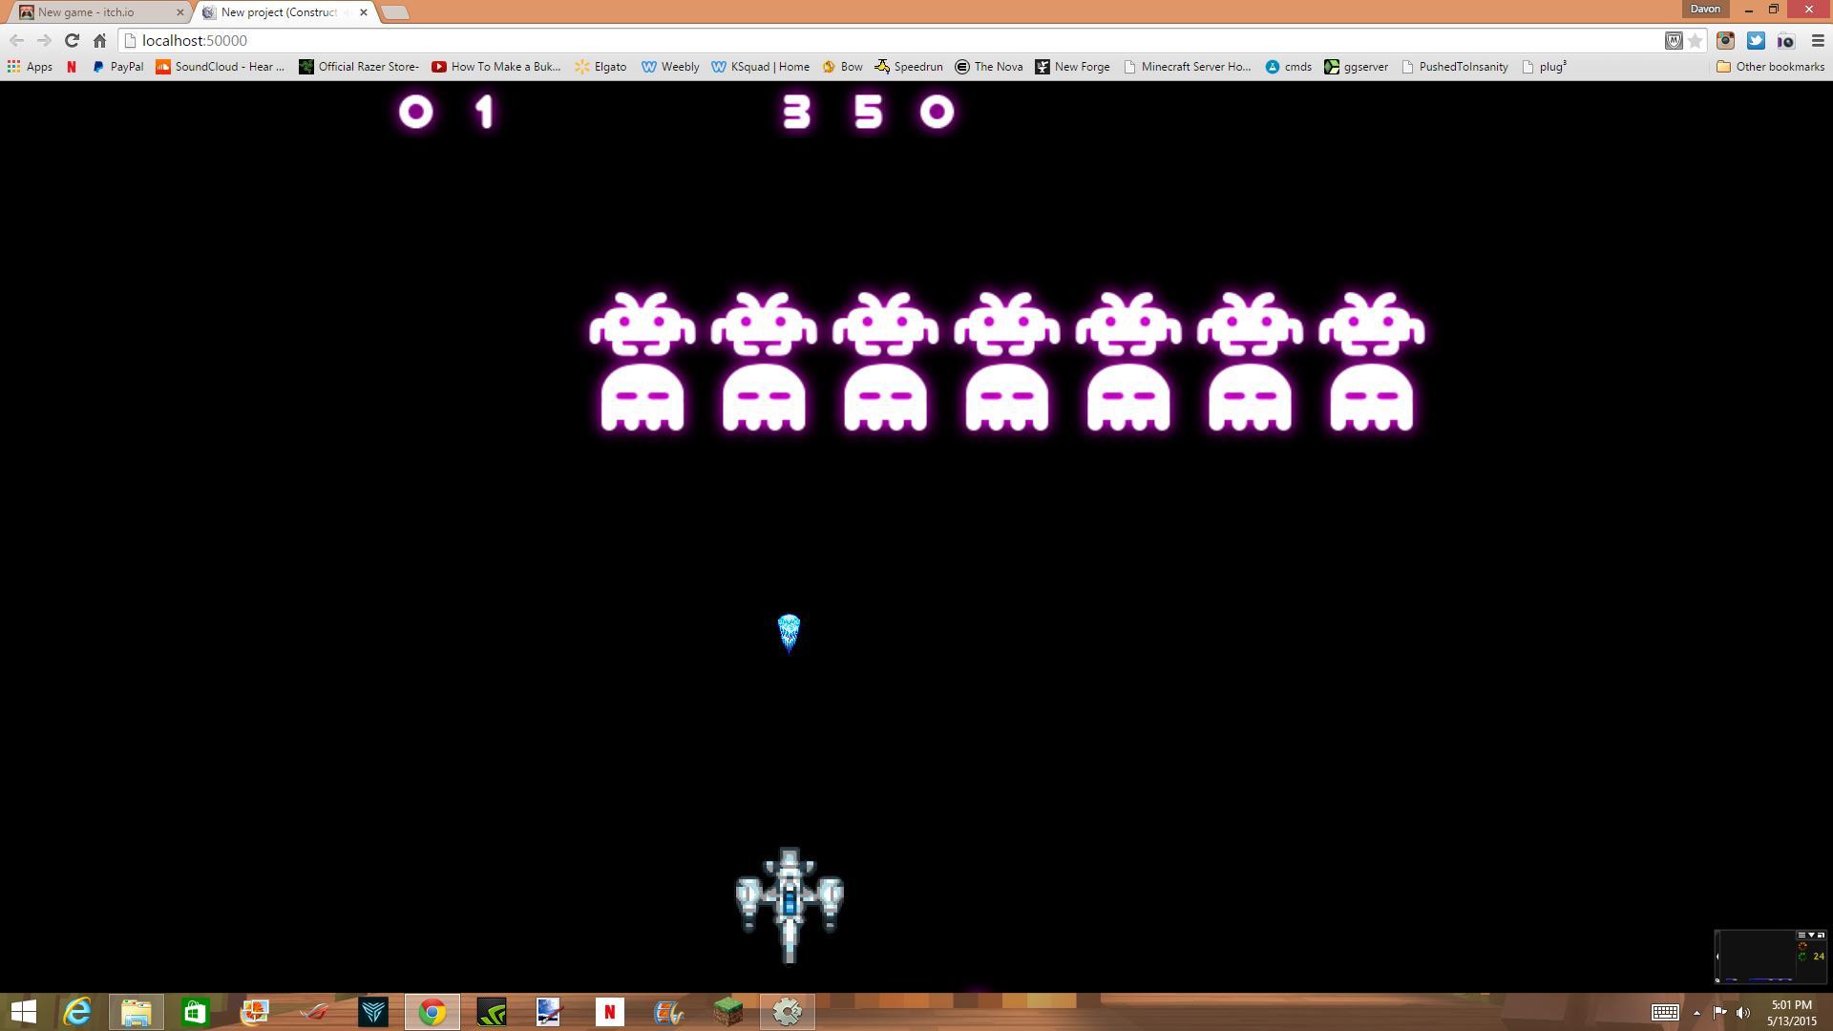1833x1031 pixels.
Task: Open the NVIDIA taskbar icon
Action: tap(491, 1012)
